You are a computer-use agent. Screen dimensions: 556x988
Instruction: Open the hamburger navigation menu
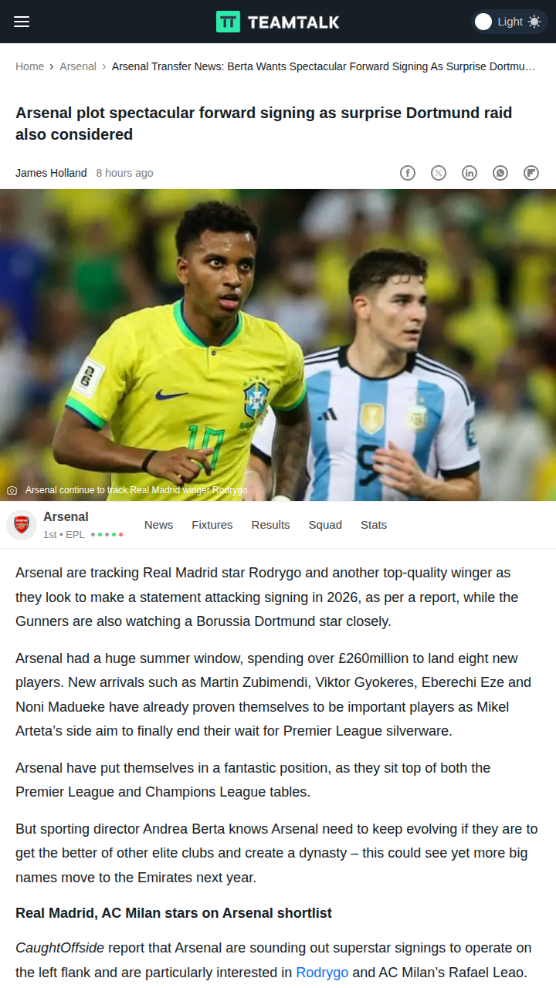pyautogui.click(x=22, y=22)
